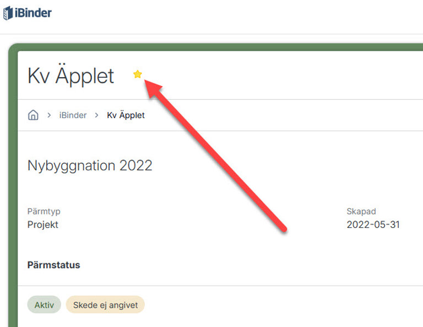The height and width of the screenshot is (327, 423).
Task: Click the 2022-05-31 created date
Action: click(x=373, y=224)
